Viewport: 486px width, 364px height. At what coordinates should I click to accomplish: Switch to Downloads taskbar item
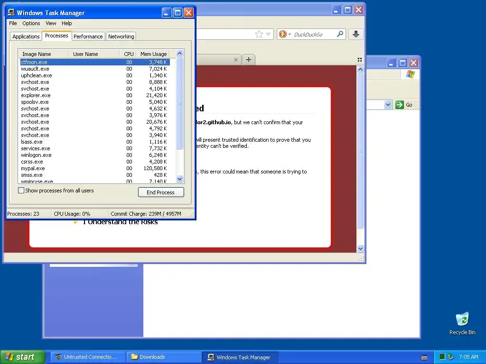pos(163,357)
